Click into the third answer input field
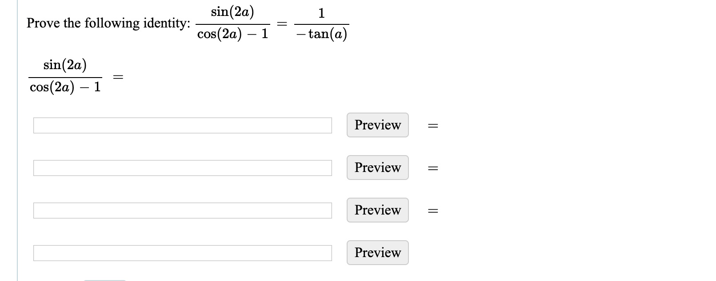Screen dimensions: 716x281 point(182,211)
